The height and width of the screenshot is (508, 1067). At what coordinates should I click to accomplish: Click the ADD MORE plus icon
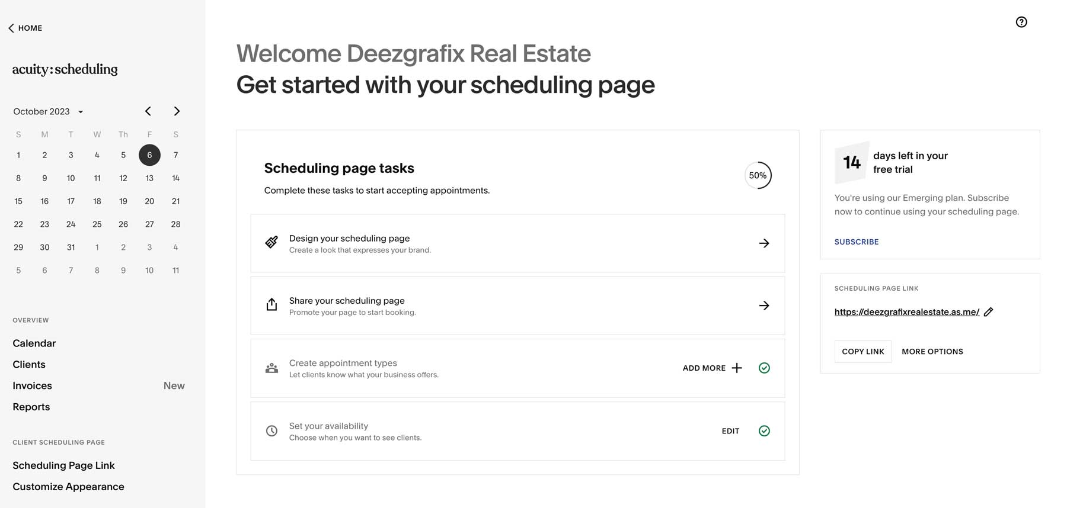point(737,368)
